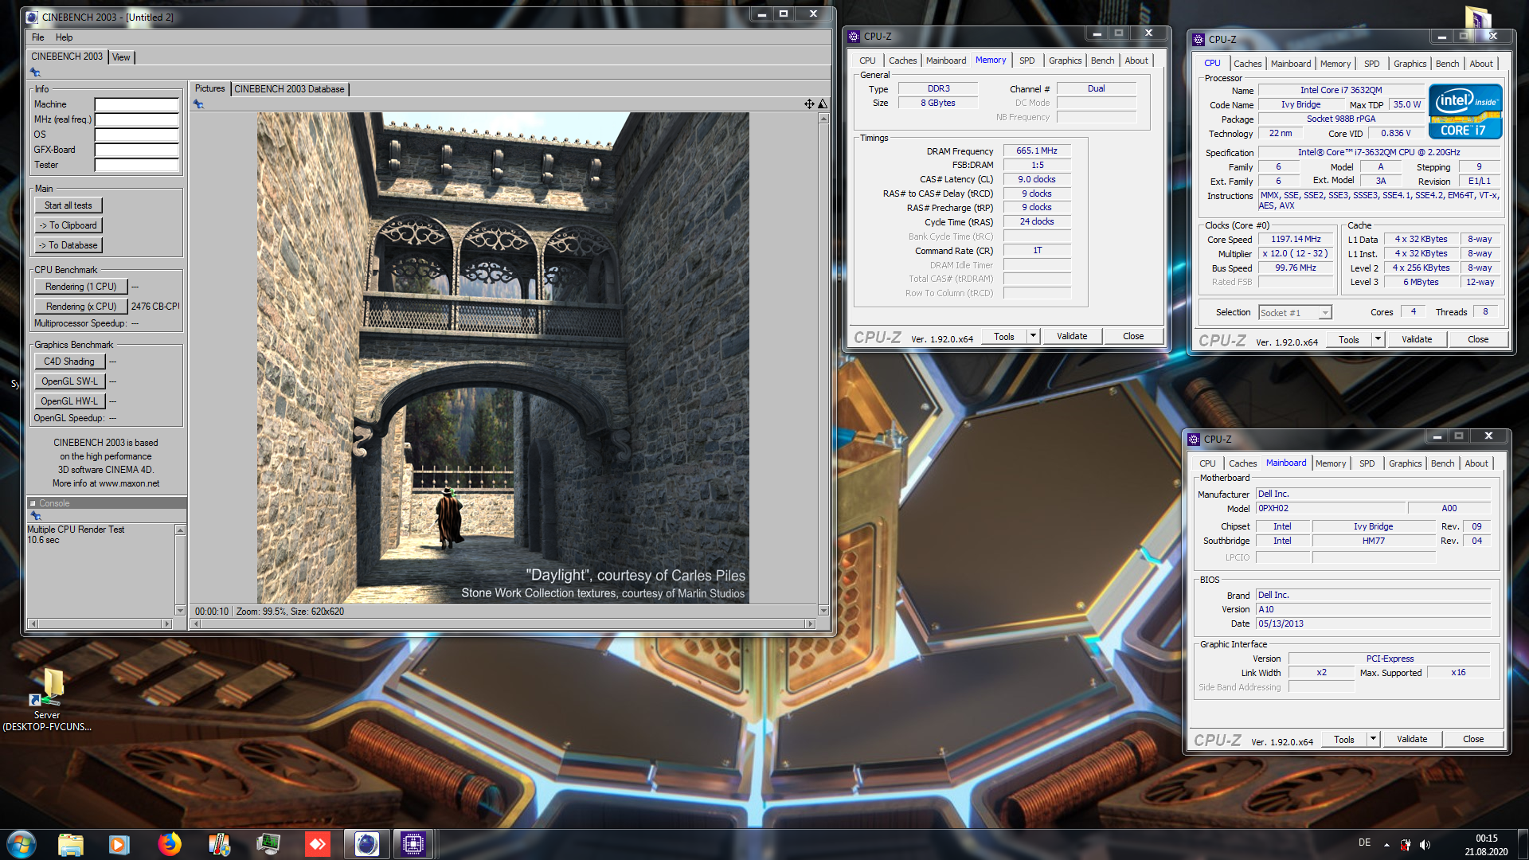The height and width of the screenshot is (860, 1529).
Task: Click the title bar icon of the CPU-Z CPU window
Action: point(1199,40)
